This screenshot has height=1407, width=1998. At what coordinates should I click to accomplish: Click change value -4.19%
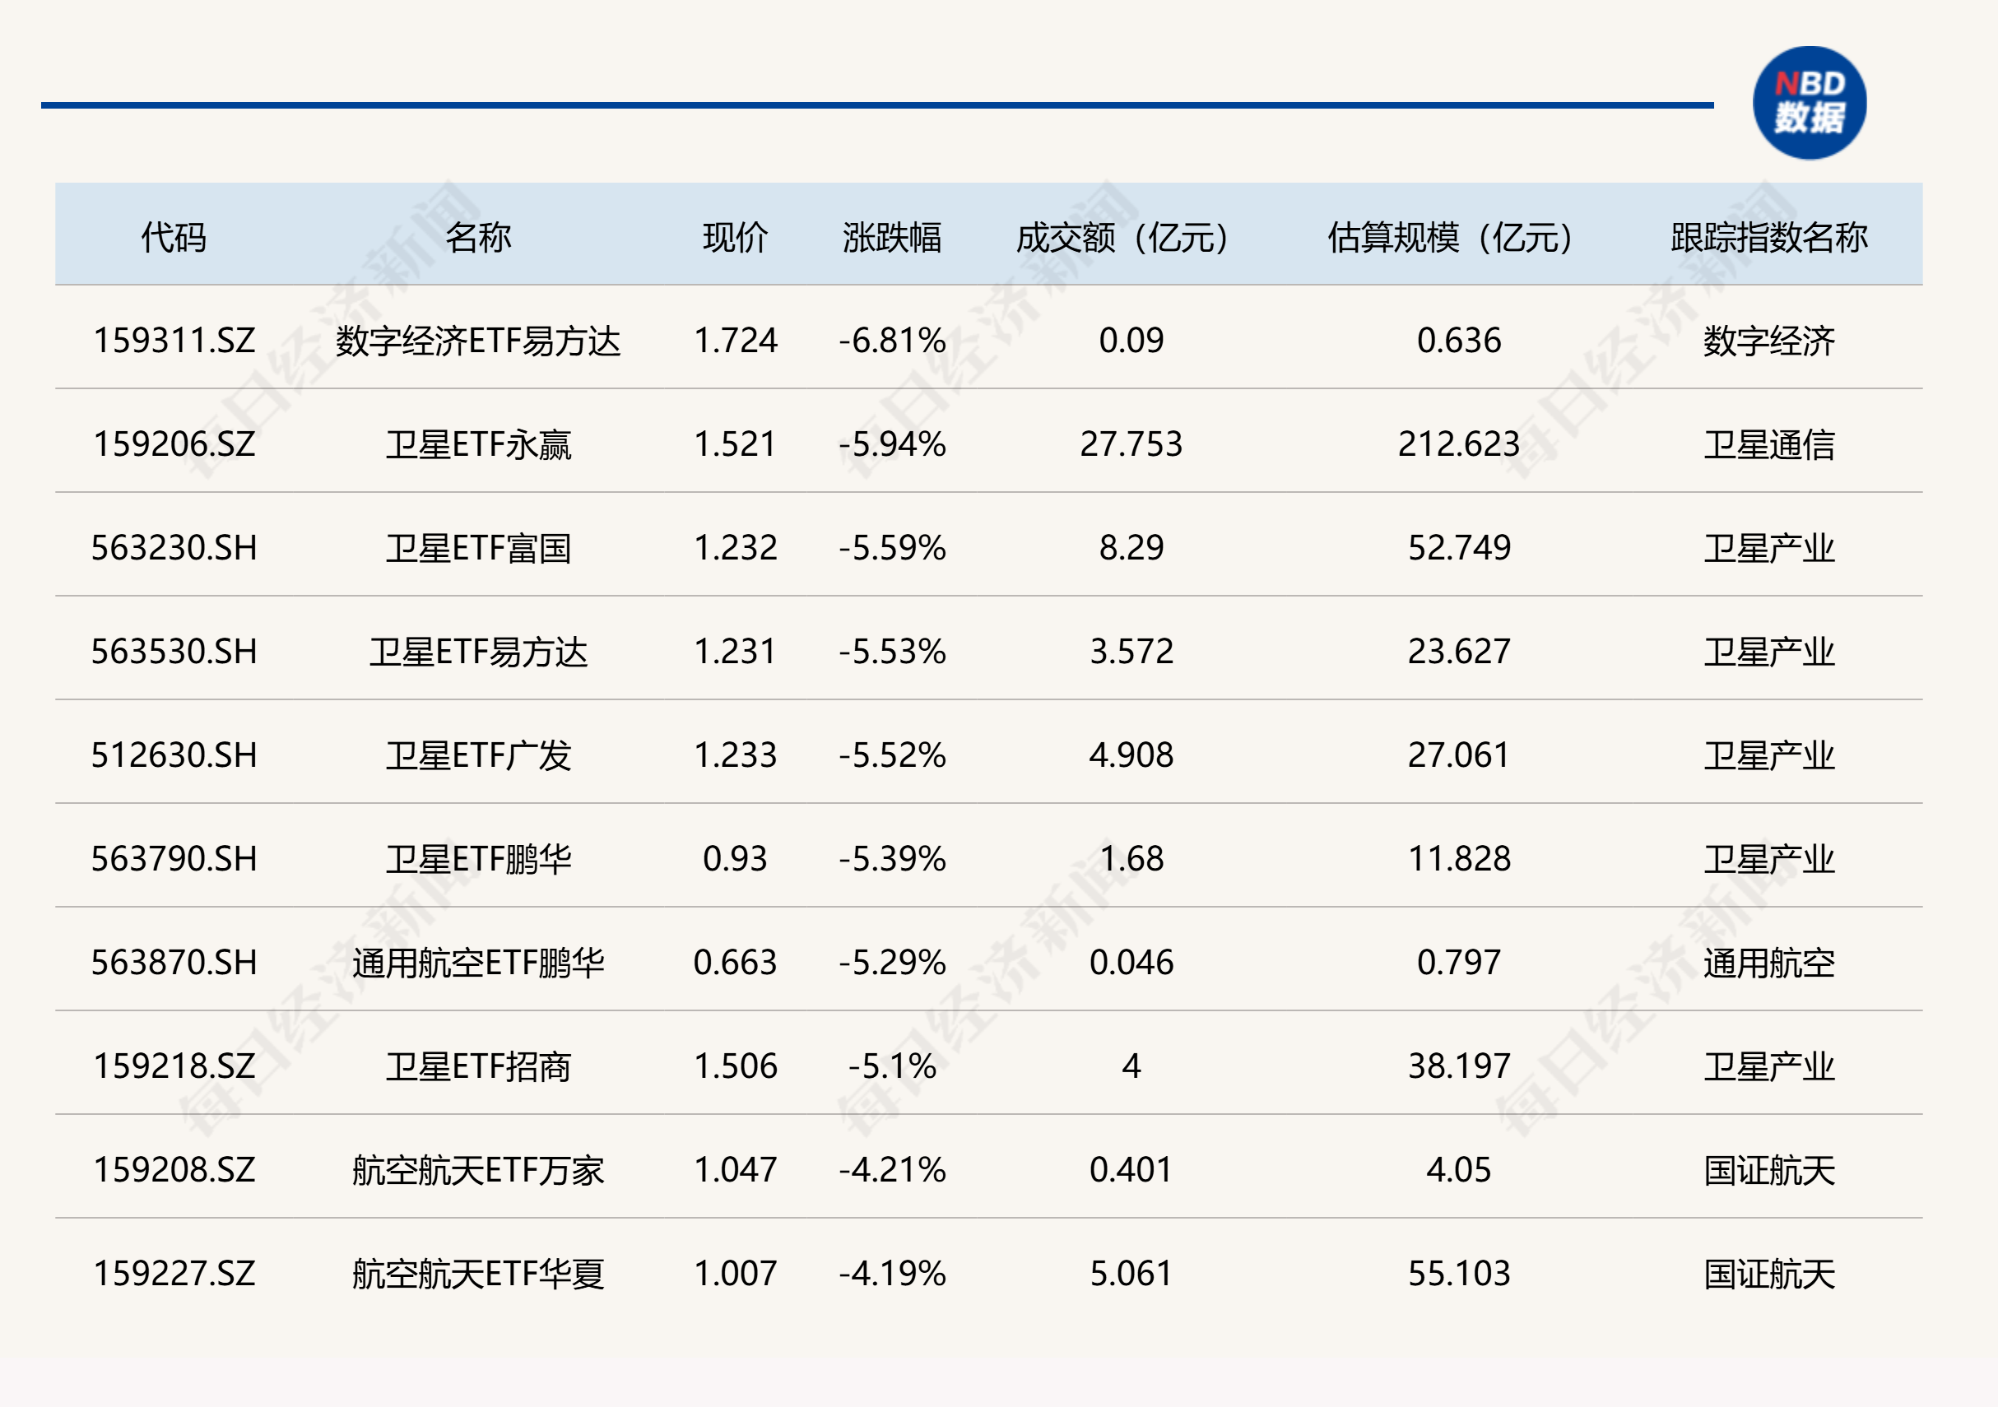892,1272
